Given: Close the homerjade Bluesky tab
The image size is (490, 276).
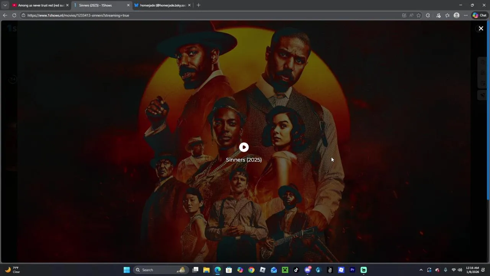Looking at the screenshot, I should 189,5.
